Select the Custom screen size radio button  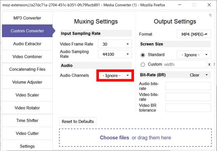click(143, 64)
